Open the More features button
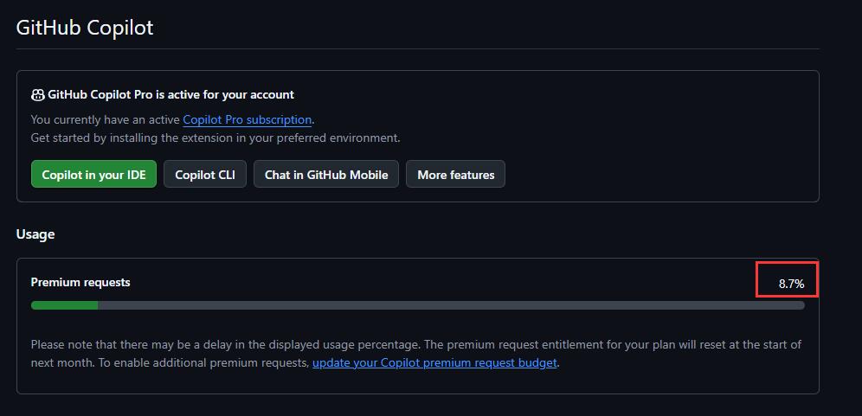 tap(456, 174)
